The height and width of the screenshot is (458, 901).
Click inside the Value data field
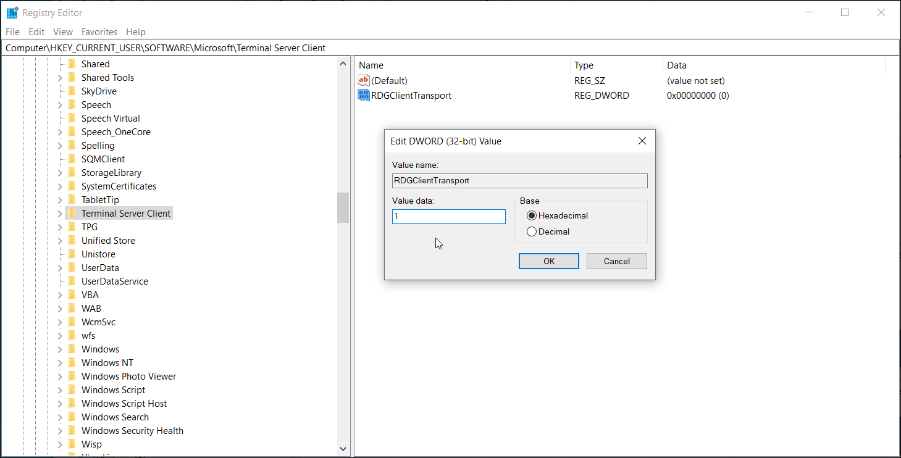pos(449,217)
